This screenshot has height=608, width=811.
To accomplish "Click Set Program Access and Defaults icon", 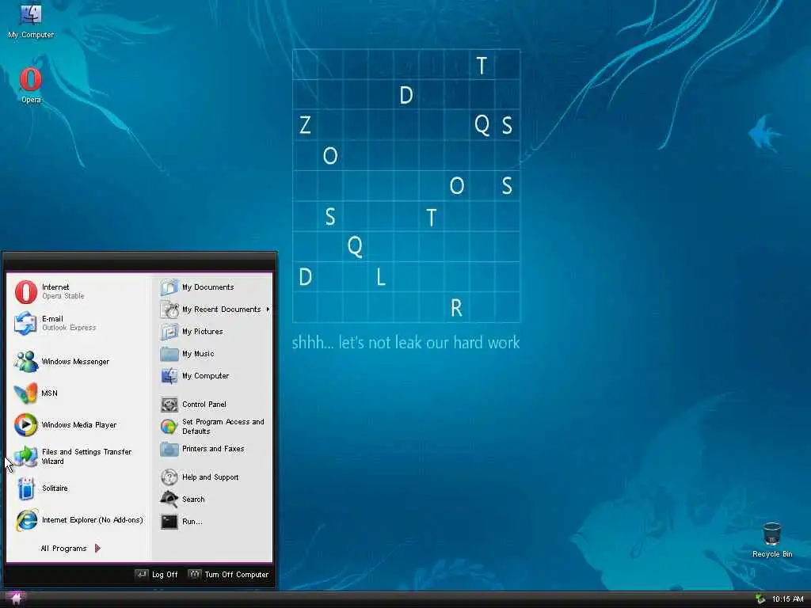I will (169, 427).
